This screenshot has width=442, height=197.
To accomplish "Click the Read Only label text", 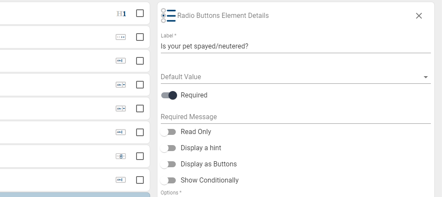I will (196, 132).
